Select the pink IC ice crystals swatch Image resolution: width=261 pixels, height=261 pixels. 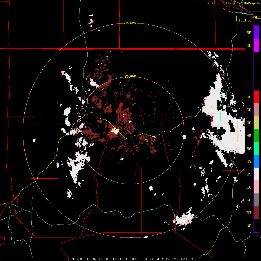256,187
